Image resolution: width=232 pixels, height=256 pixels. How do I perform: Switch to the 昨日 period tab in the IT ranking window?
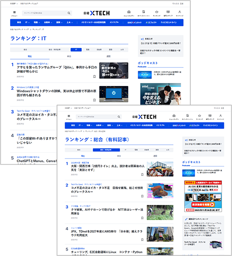[x=69, y=56]
